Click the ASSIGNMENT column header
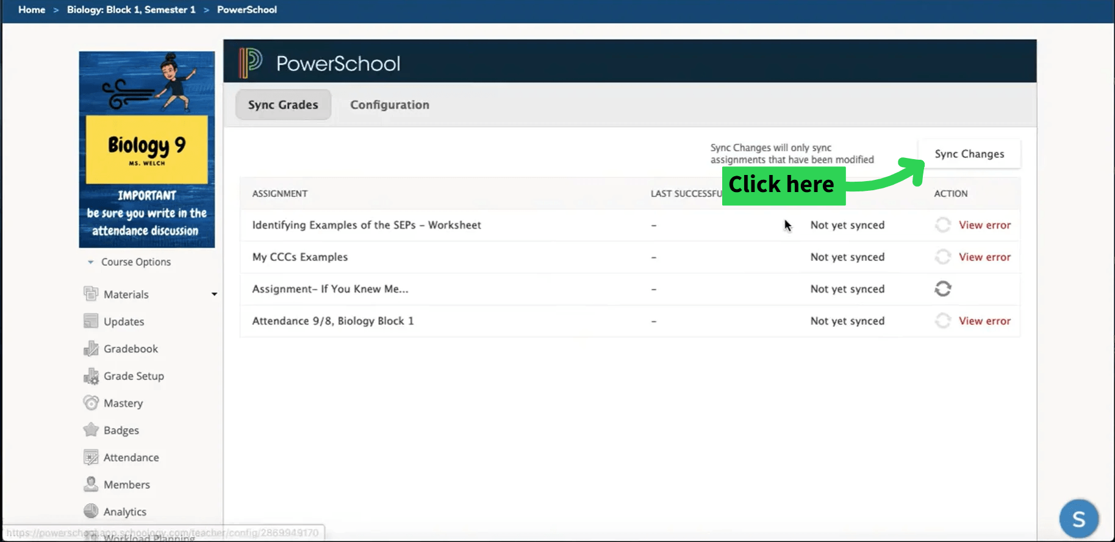Viewport: 1115px width, 542px height. tap(280, 193)
